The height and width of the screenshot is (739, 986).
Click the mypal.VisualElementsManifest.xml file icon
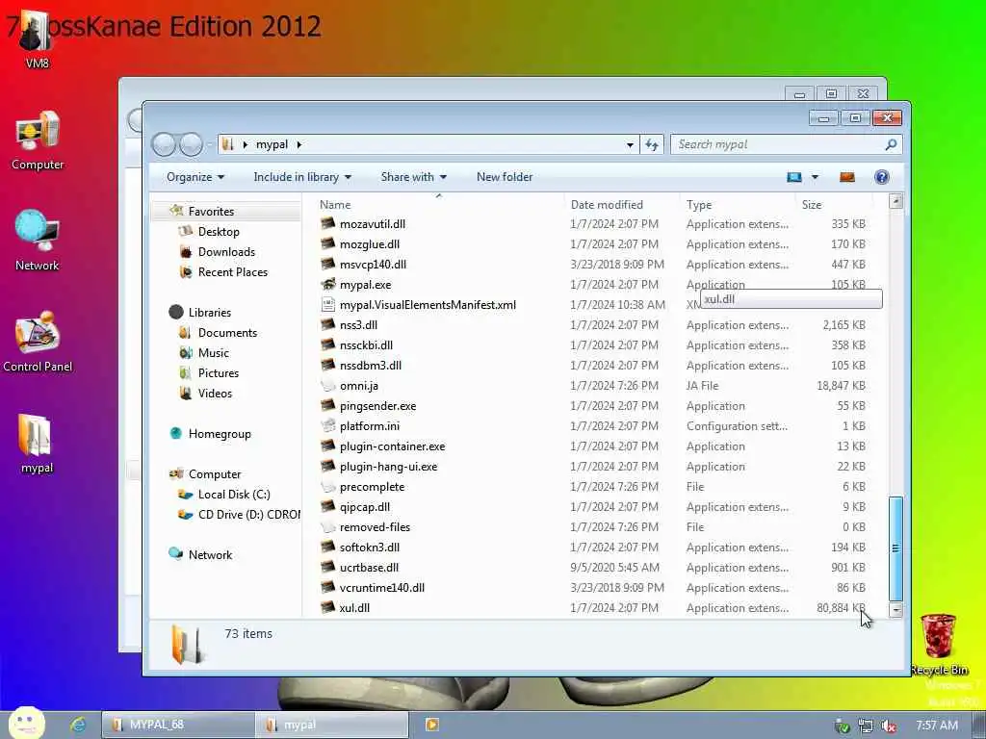pyautogui.click(x=327, y=305)
